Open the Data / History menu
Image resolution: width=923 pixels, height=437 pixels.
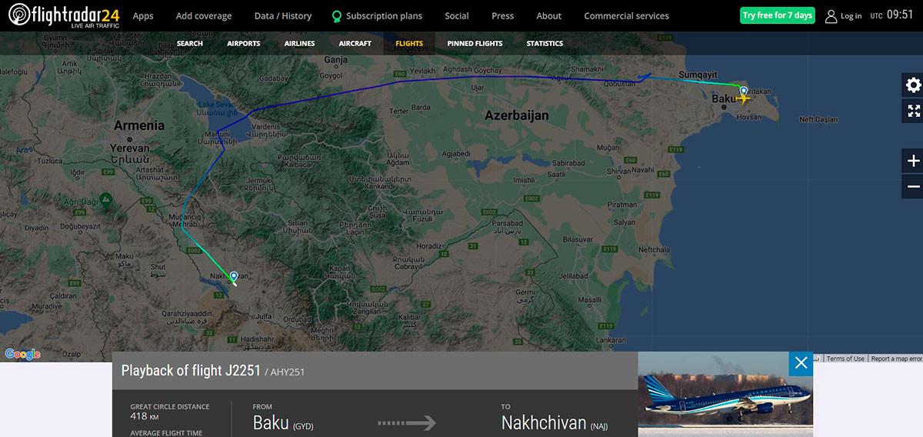[x=283, y=15]
